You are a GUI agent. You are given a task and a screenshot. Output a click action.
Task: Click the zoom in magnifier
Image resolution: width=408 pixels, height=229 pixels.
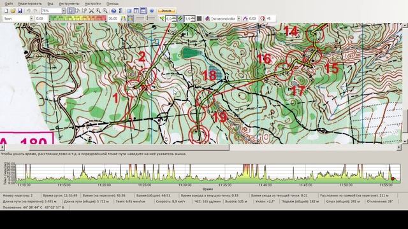98,11
